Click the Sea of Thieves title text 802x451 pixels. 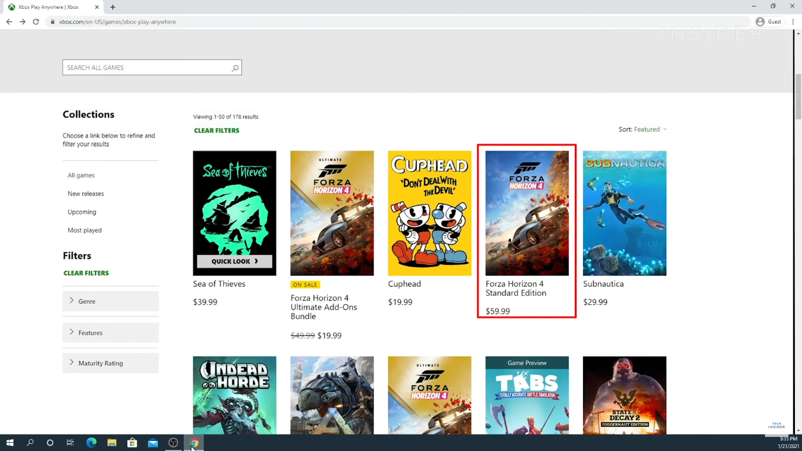[x=219, y=284]
